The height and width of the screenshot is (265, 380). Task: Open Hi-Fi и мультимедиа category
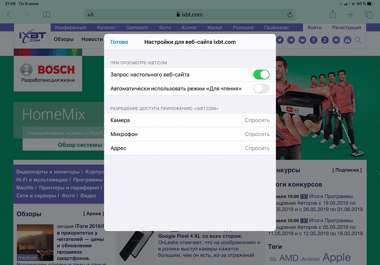pos(42,180)
